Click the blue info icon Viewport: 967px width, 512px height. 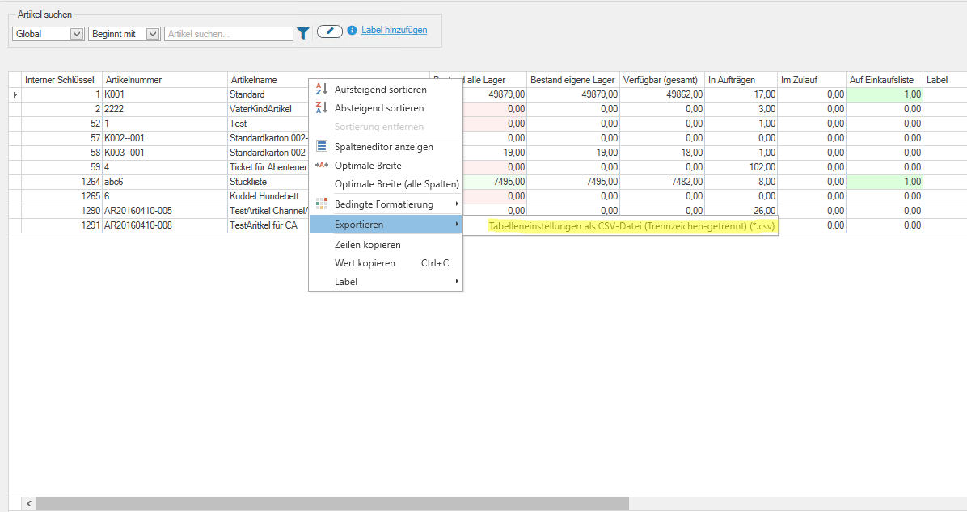(353, 30)
